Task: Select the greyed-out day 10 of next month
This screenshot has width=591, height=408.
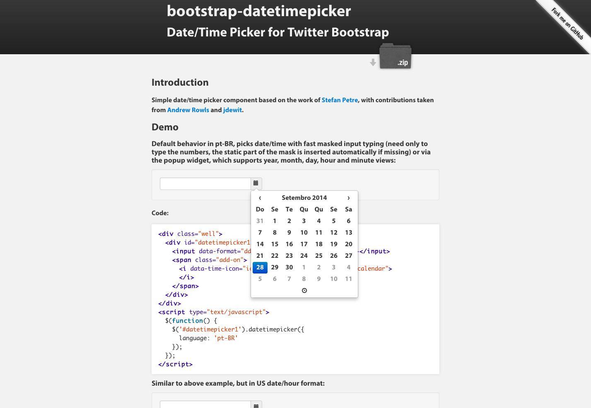Action: (x=333, y=279)
